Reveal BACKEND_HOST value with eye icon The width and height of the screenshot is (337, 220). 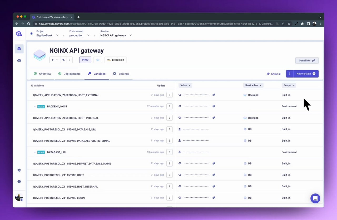pyautogui.click(x=180, y=106)
